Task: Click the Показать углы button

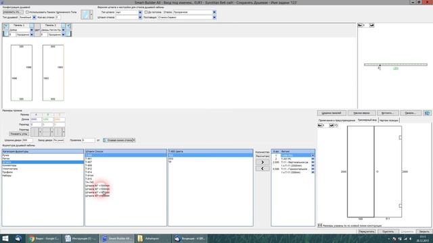Action: point(19,134)
